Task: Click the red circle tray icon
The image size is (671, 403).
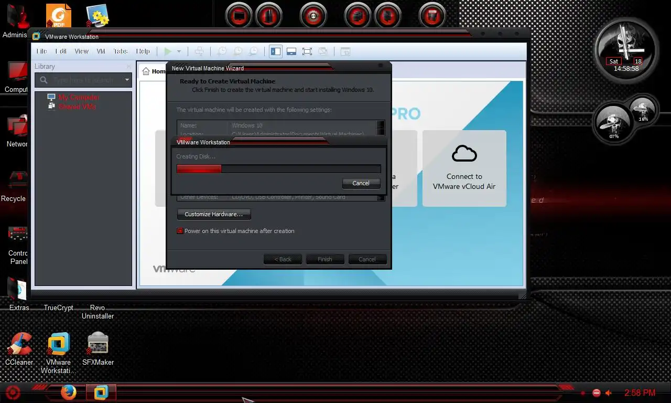Action: click(596, 393)
